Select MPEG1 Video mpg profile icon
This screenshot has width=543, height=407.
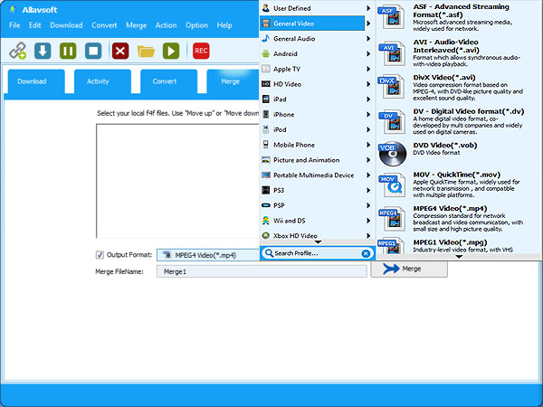[x=392, y=246]
